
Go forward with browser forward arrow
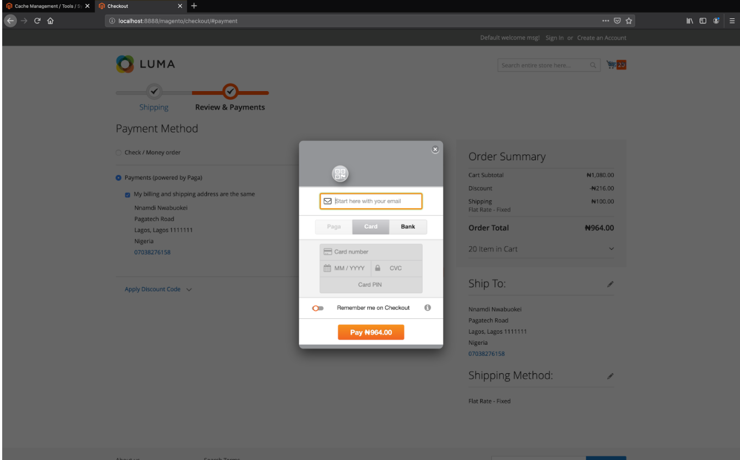click(x=24, y=21)
